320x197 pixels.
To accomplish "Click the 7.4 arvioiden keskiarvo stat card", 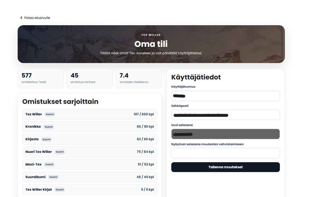I will [x=139, y=79].
